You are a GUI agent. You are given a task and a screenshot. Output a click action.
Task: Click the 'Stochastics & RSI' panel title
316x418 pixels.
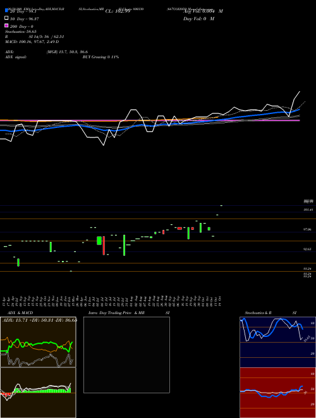click(270, 313)
